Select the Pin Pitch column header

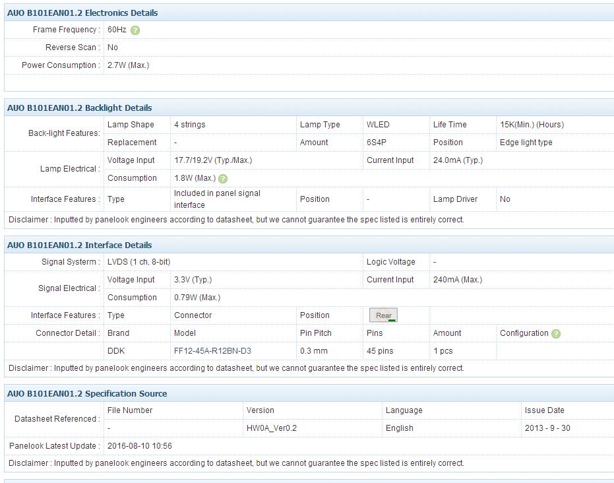[316, 333]
